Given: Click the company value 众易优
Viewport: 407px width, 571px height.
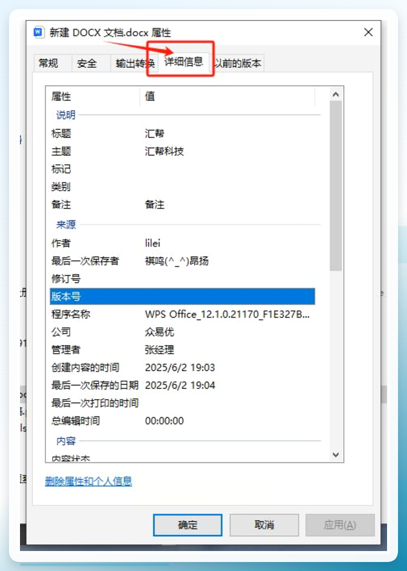Looking at the screenshot, I should (159, 332).
